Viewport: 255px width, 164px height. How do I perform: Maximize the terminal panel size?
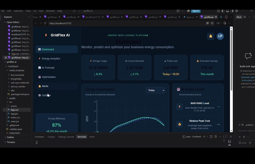click(x=226, y=137)
